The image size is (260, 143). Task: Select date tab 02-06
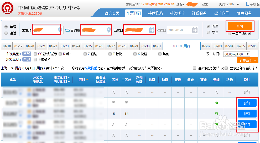click(x=252, y=46)
